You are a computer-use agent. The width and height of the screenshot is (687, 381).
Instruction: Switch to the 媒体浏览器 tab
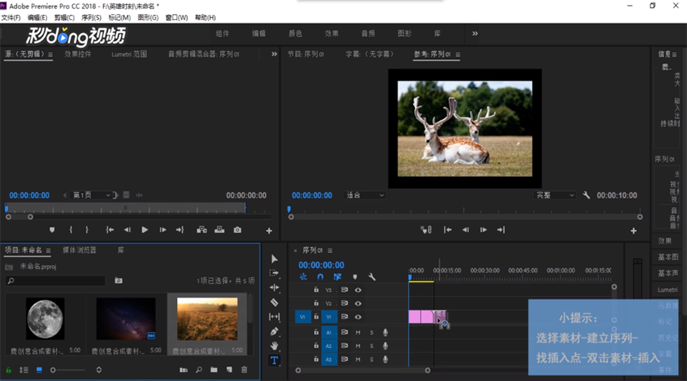click(x=80, y=250)
